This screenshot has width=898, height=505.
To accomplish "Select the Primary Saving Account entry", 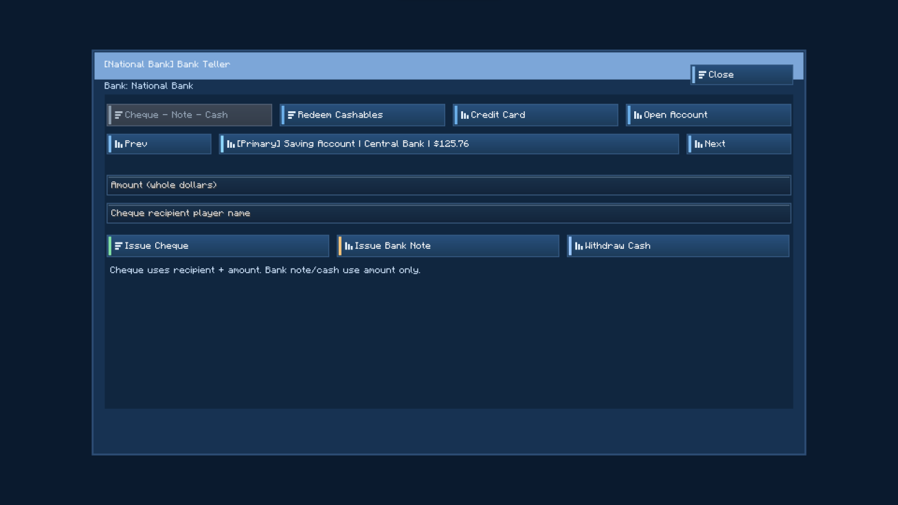I will [449, 144].
